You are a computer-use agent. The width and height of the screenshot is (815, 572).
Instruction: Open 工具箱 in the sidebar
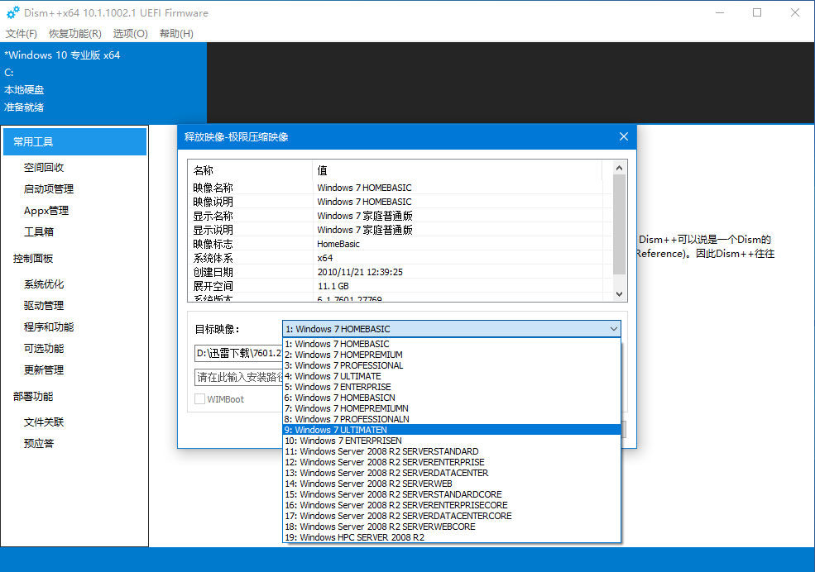pyautogui.click(x=38, y=231)
